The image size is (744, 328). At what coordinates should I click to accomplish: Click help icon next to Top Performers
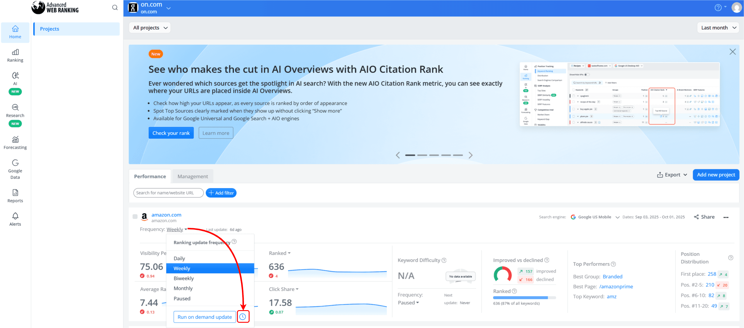[613, 264]
